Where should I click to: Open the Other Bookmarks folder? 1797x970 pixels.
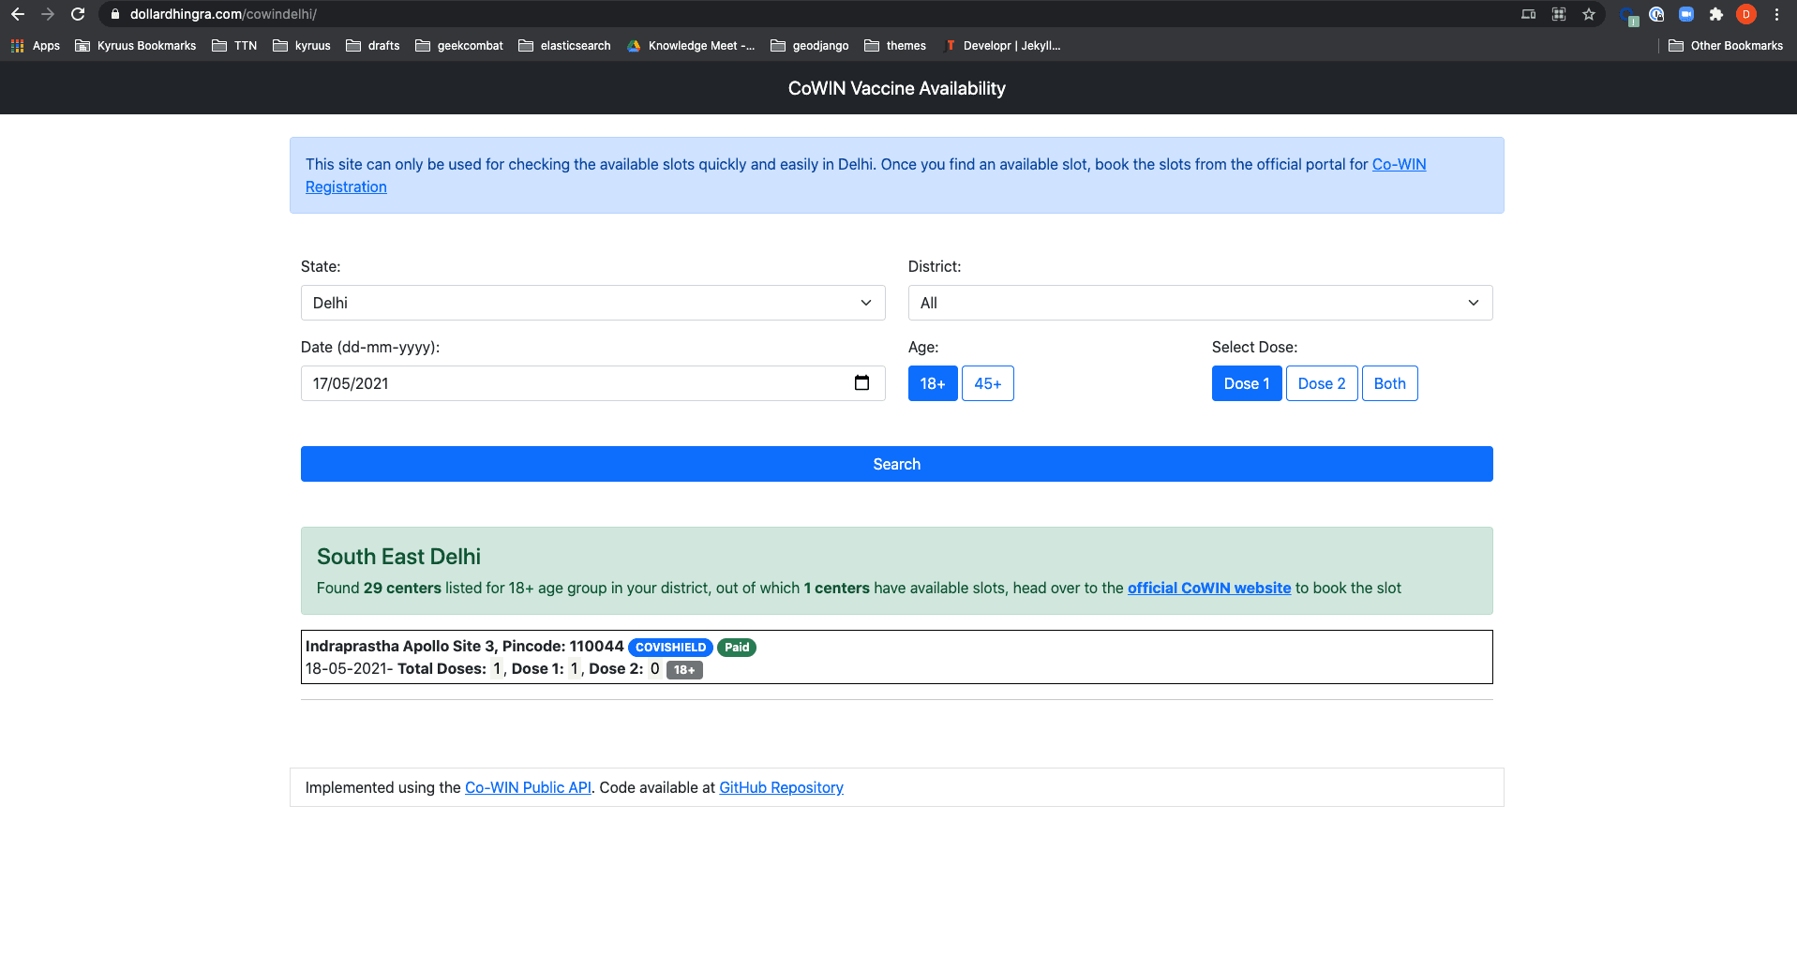pos(1726,45)
